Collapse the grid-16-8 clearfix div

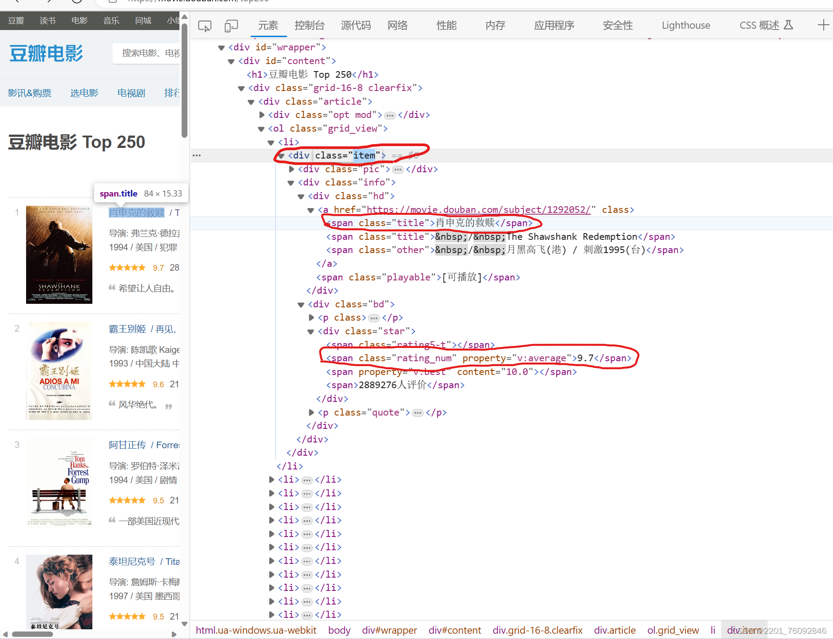(241, 88)
